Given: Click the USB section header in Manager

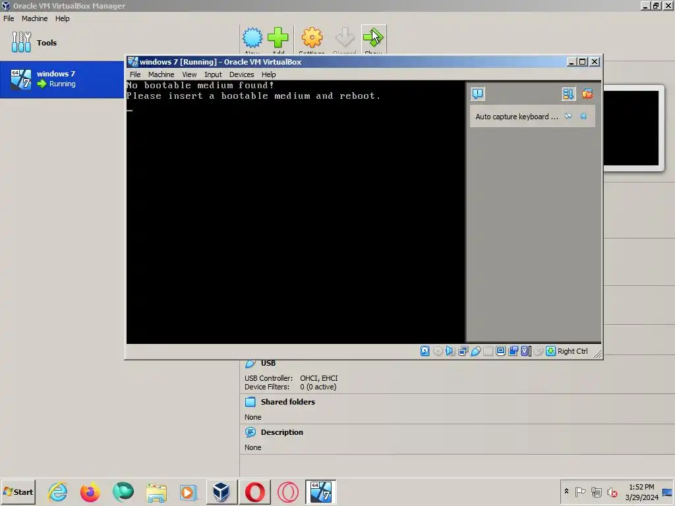Looking at the screenshot, I should tap(268, 363).
